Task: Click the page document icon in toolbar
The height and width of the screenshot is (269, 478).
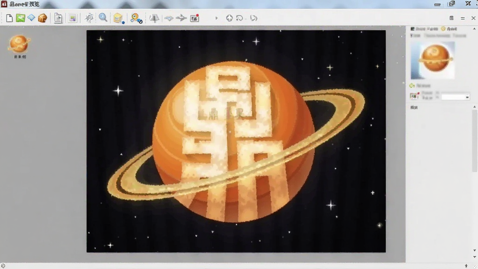Action: click(x=58, y=18)
